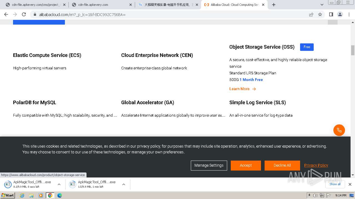This screenshot has height=199, width=355.
Task: Open second ApkMagicTool download item (1.5/9.9 MB)
Action: coord(93,184)
